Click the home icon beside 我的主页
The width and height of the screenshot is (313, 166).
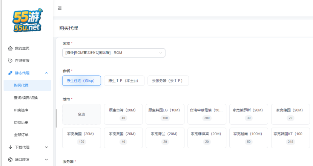(10, 48)
